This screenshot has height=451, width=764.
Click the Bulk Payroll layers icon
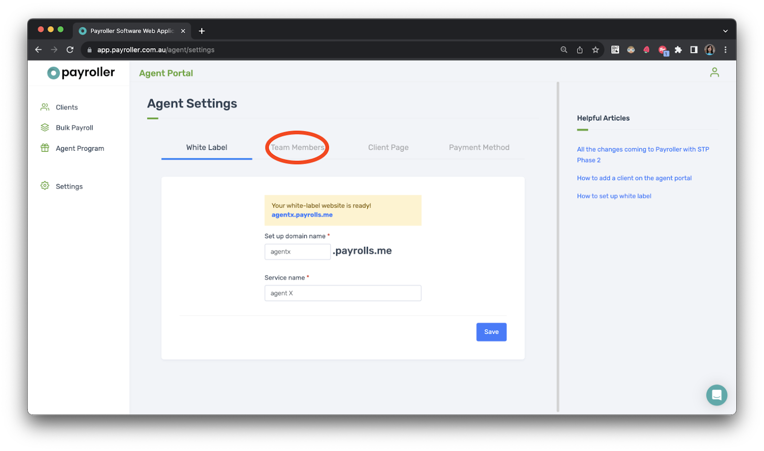click(45, 127)
